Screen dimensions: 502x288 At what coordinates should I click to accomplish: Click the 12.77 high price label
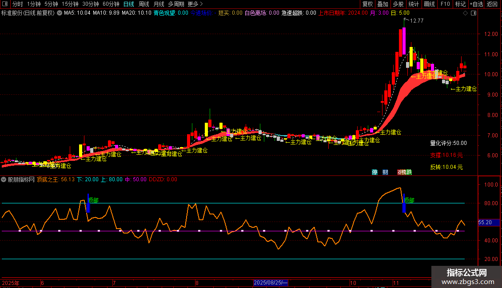(x=417, y=21)
